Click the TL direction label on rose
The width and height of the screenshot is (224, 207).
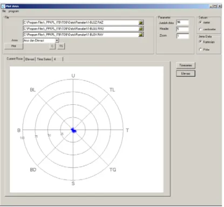[112, 90]
